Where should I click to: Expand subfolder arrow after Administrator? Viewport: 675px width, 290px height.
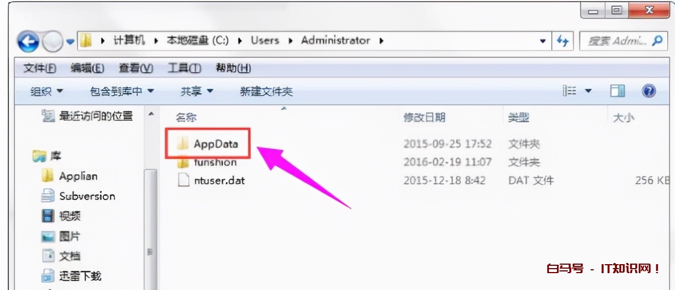[381, 40]
